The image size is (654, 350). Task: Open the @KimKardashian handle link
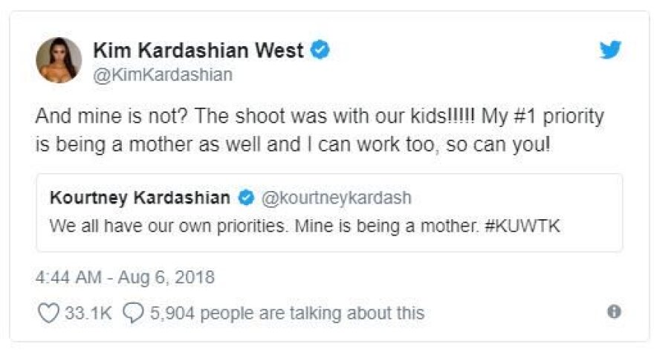[x=162, y=74]
